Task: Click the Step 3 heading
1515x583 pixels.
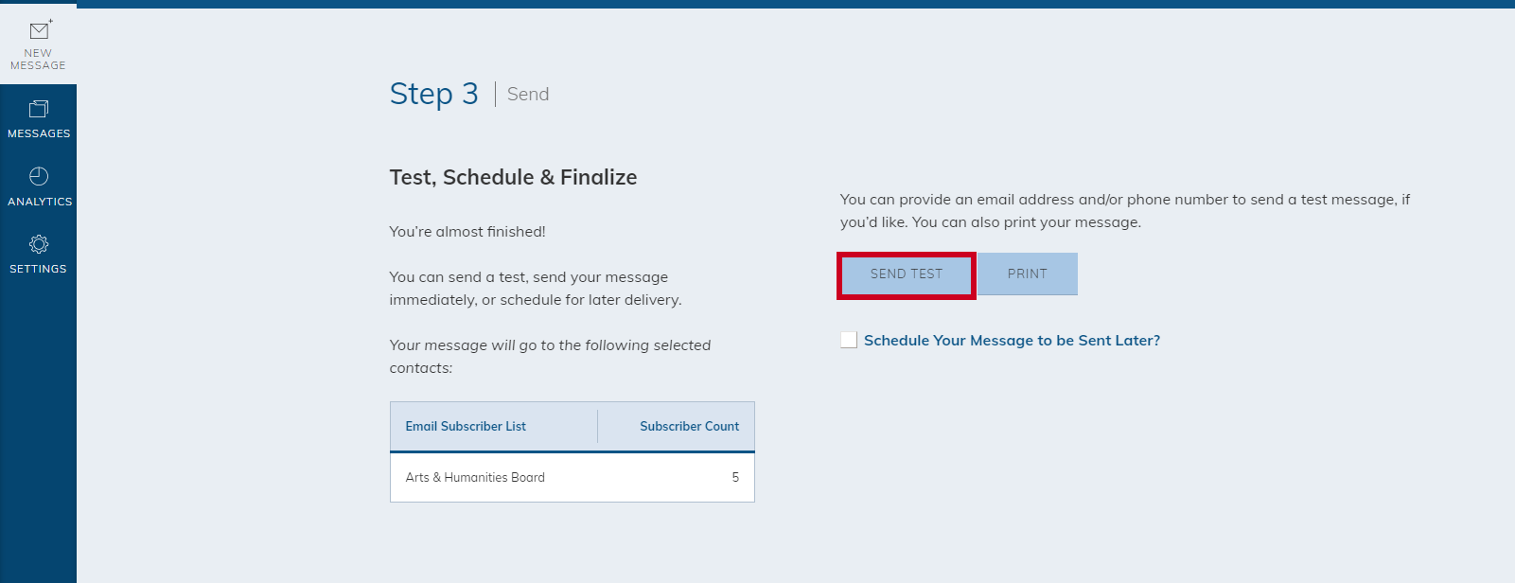Action: [434, 94]
